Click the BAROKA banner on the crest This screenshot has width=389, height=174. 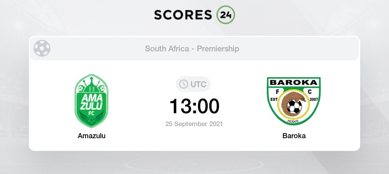(x=294, y=83)
